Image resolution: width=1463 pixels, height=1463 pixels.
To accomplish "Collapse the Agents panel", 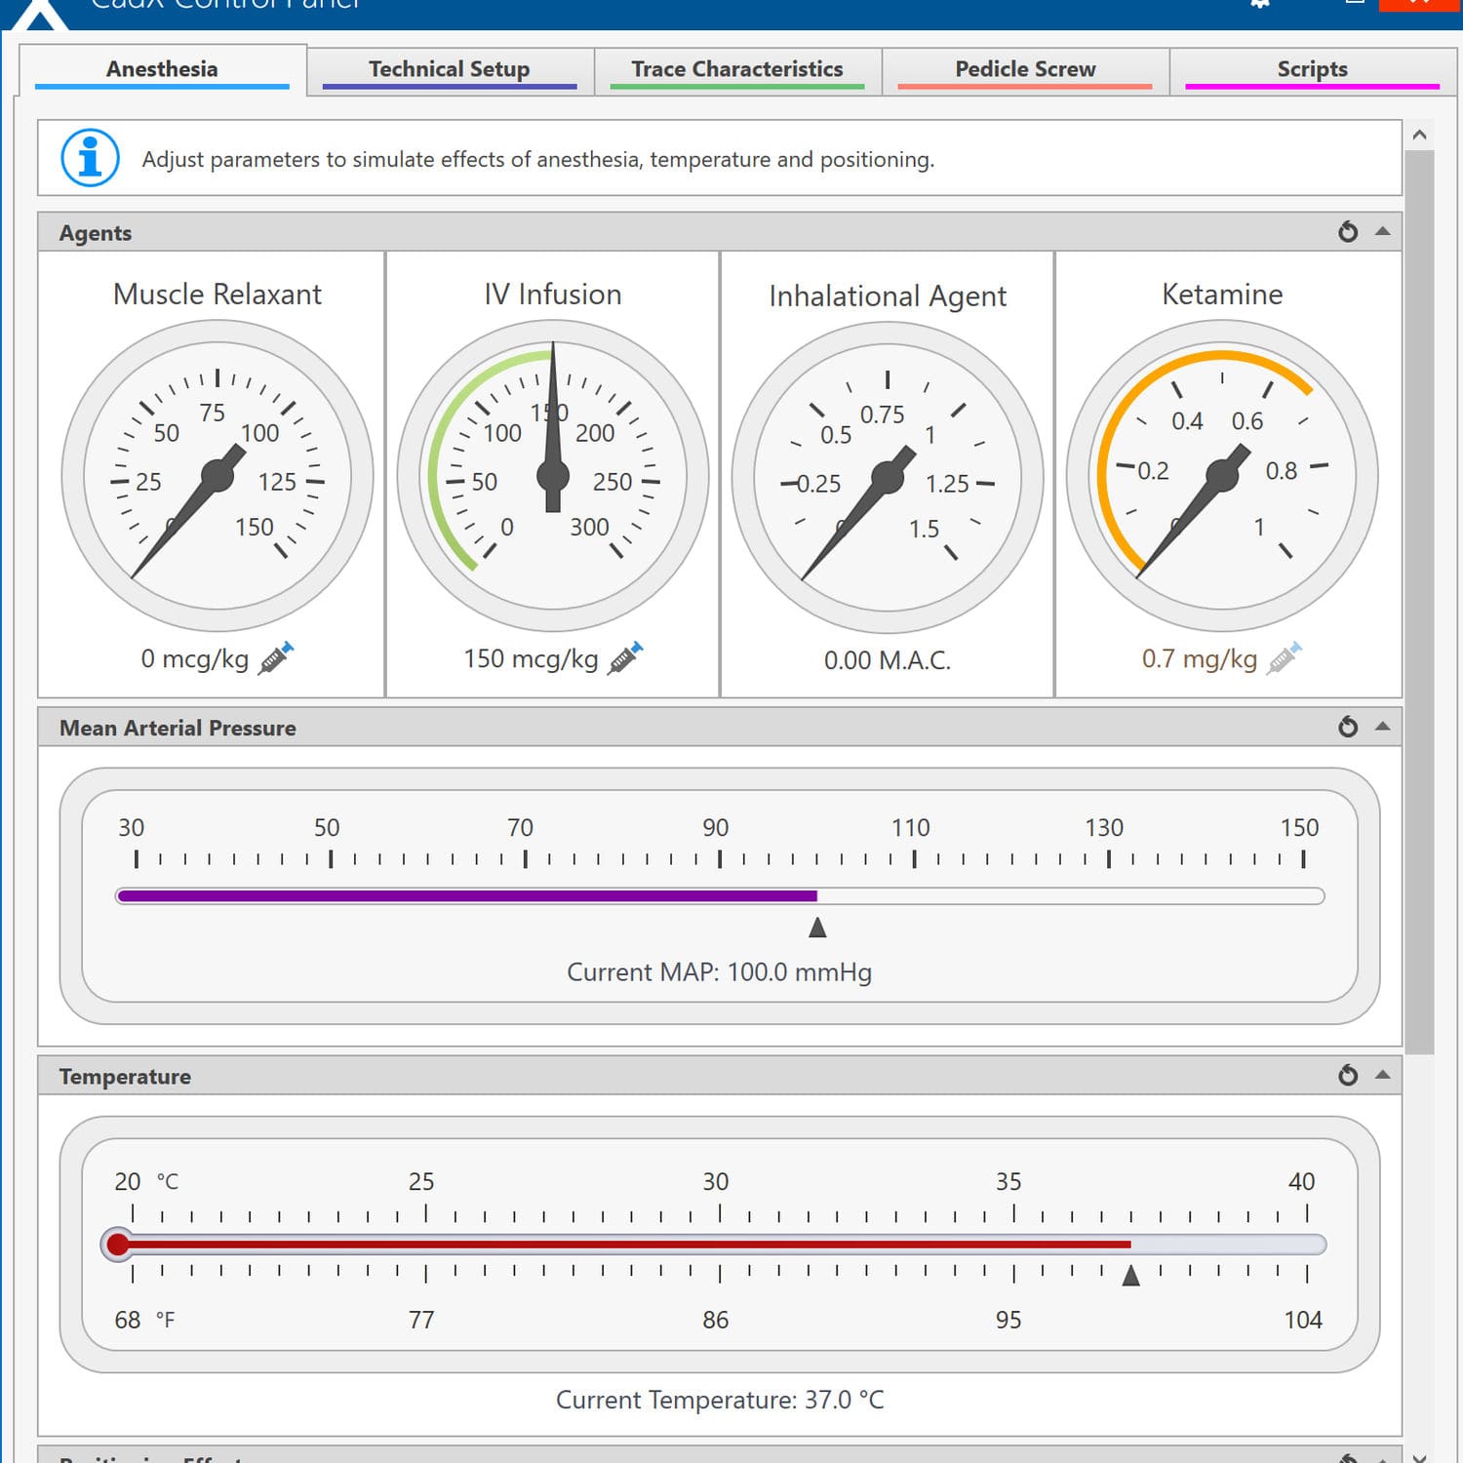I will [x=1382, y=232].
